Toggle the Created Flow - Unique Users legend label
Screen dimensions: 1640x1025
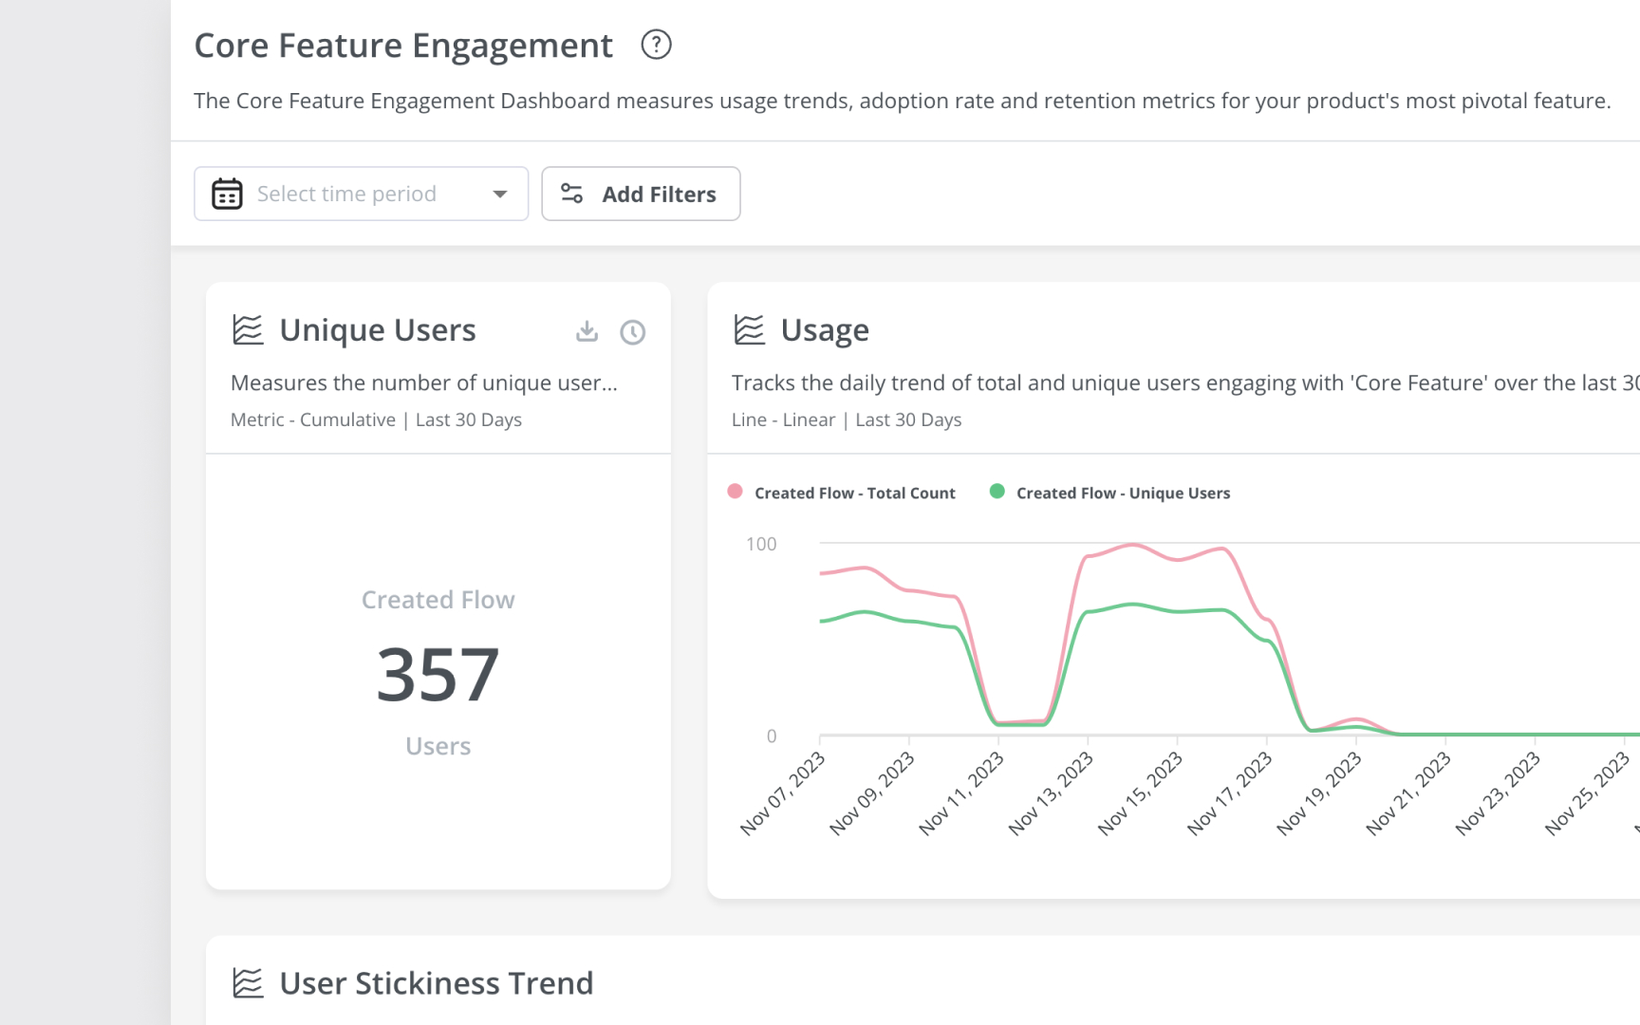1122,493
